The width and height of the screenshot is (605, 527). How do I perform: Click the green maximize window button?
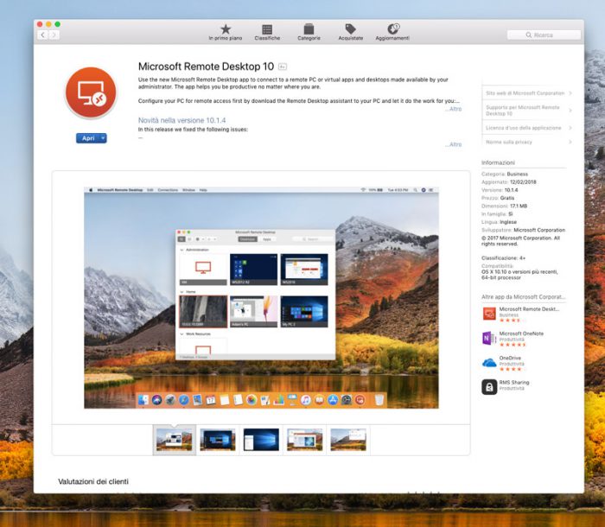pos(58,24)
